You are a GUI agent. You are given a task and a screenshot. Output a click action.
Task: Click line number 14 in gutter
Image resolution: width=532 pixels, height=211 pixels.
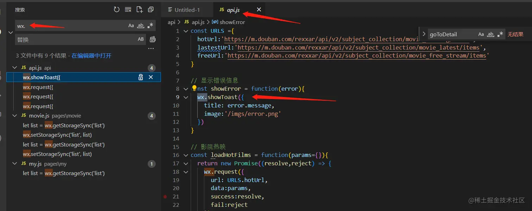click(x=176, y=139)
